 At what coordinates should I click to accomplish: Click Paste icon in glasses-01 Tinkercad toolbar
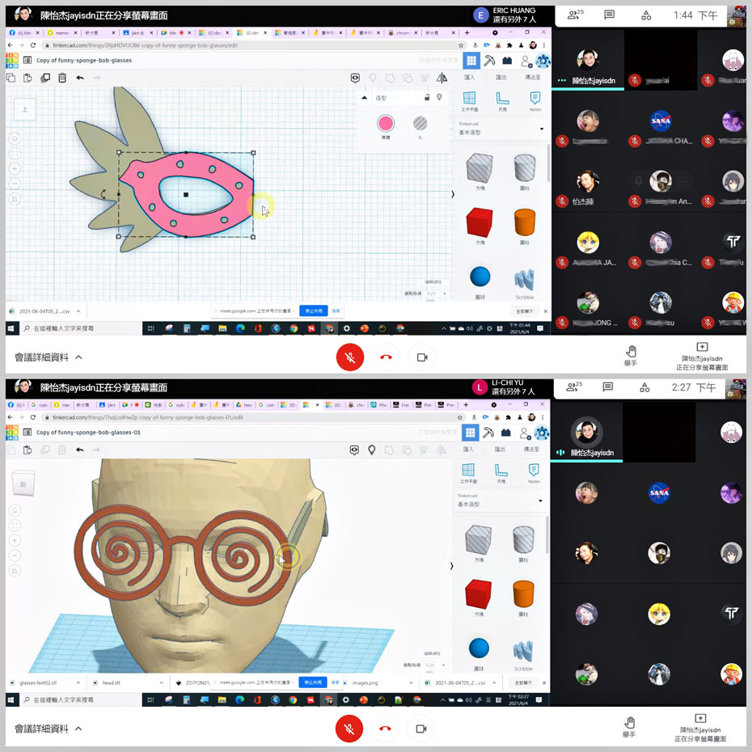(27, 450)
